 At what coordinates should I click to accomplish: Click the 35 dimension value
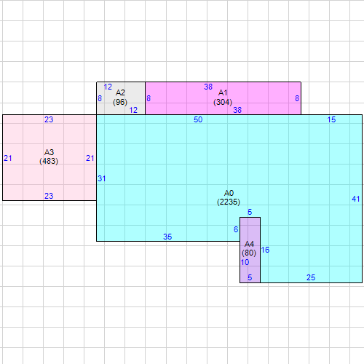click(167, 237)
